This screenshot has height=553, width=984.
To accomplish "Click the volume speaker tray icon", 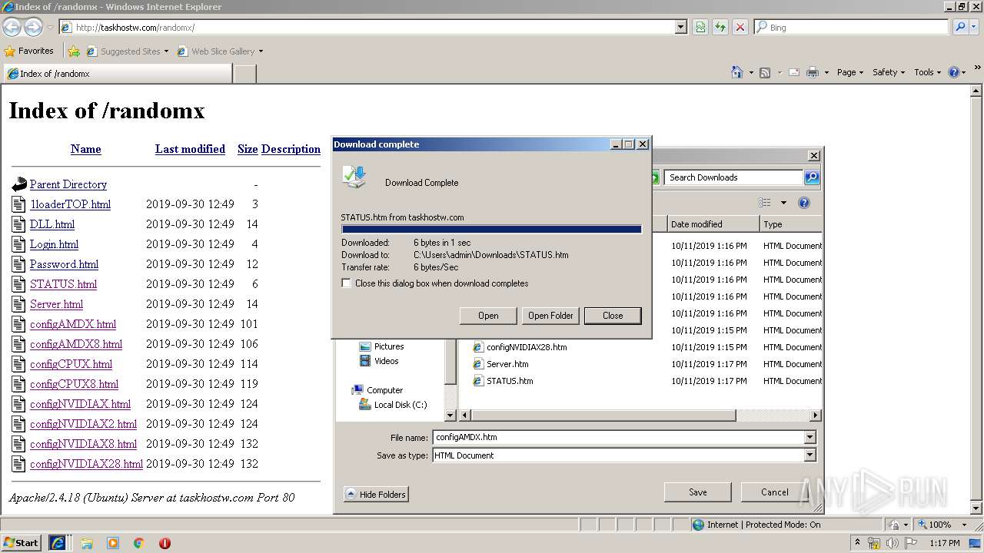I will 893,543.
